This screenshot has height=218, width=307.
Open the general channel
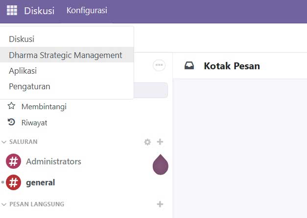pos(40,182)
